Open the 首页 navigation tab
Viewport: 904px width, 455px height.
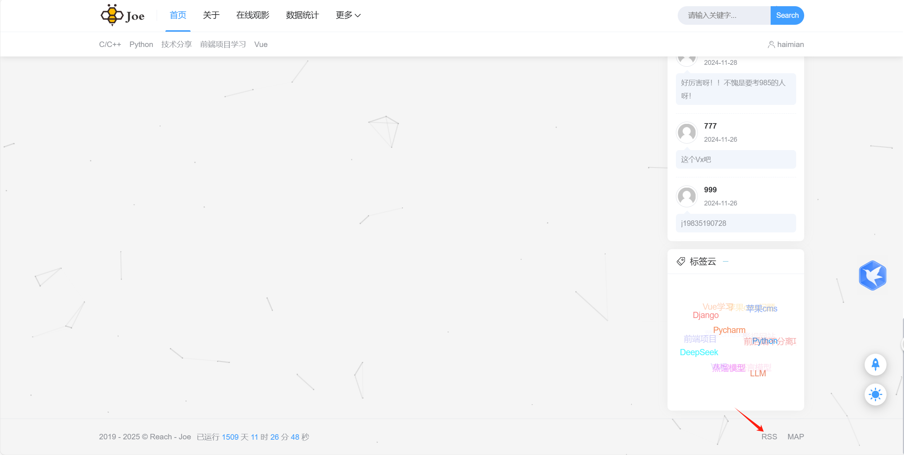pos(178,15)
